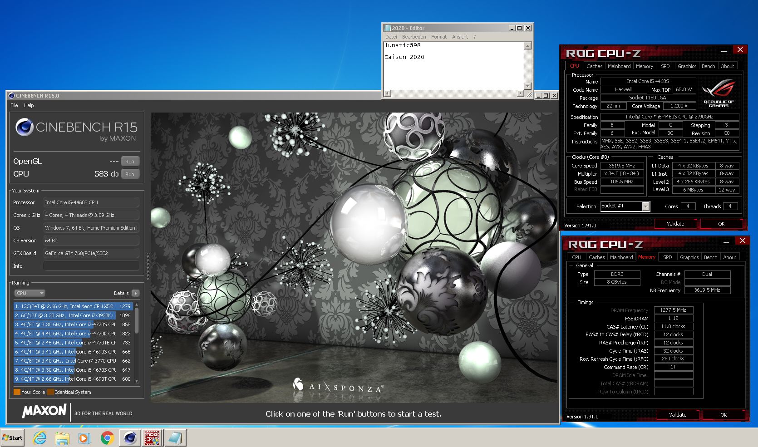Viewport: 758px width, 447px height.
Task: Click Editor horizontal scroll left arrow
Action: (x=387, y=93)
